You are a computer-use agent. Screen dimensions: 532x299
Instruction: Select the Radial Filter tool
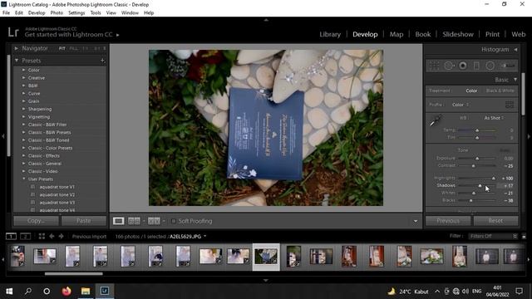490,66
